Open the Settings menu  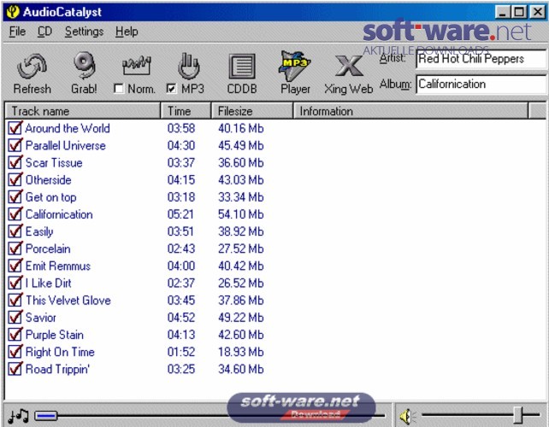click(84, 32)
